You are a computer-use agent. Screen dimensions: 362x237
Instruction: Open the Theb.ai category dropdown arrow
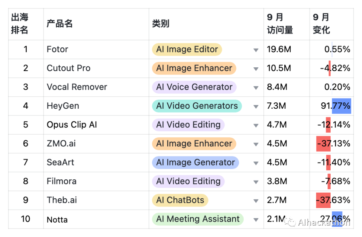click(256, 201)
